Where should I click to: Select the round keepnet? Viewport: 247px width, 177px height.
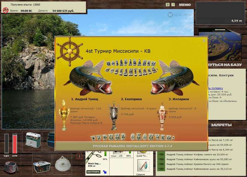(63, 164)
